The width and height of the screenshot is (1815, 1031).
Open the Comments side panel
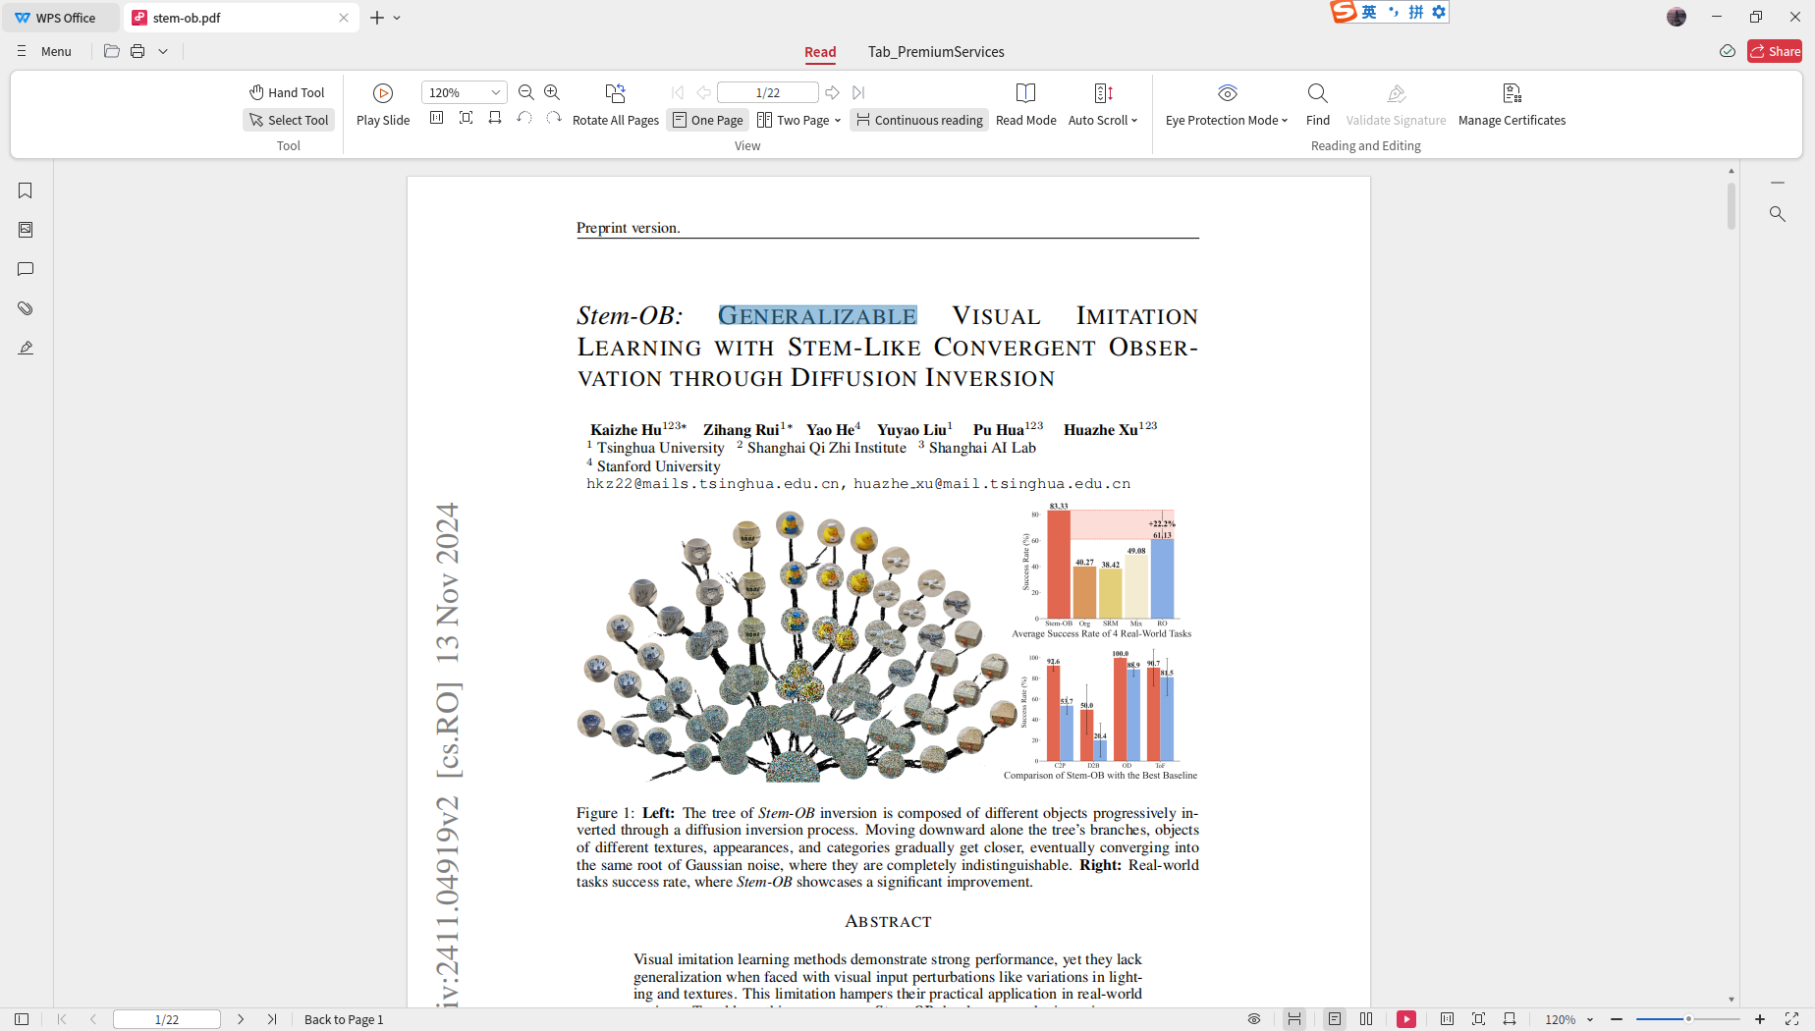(26, 269)
